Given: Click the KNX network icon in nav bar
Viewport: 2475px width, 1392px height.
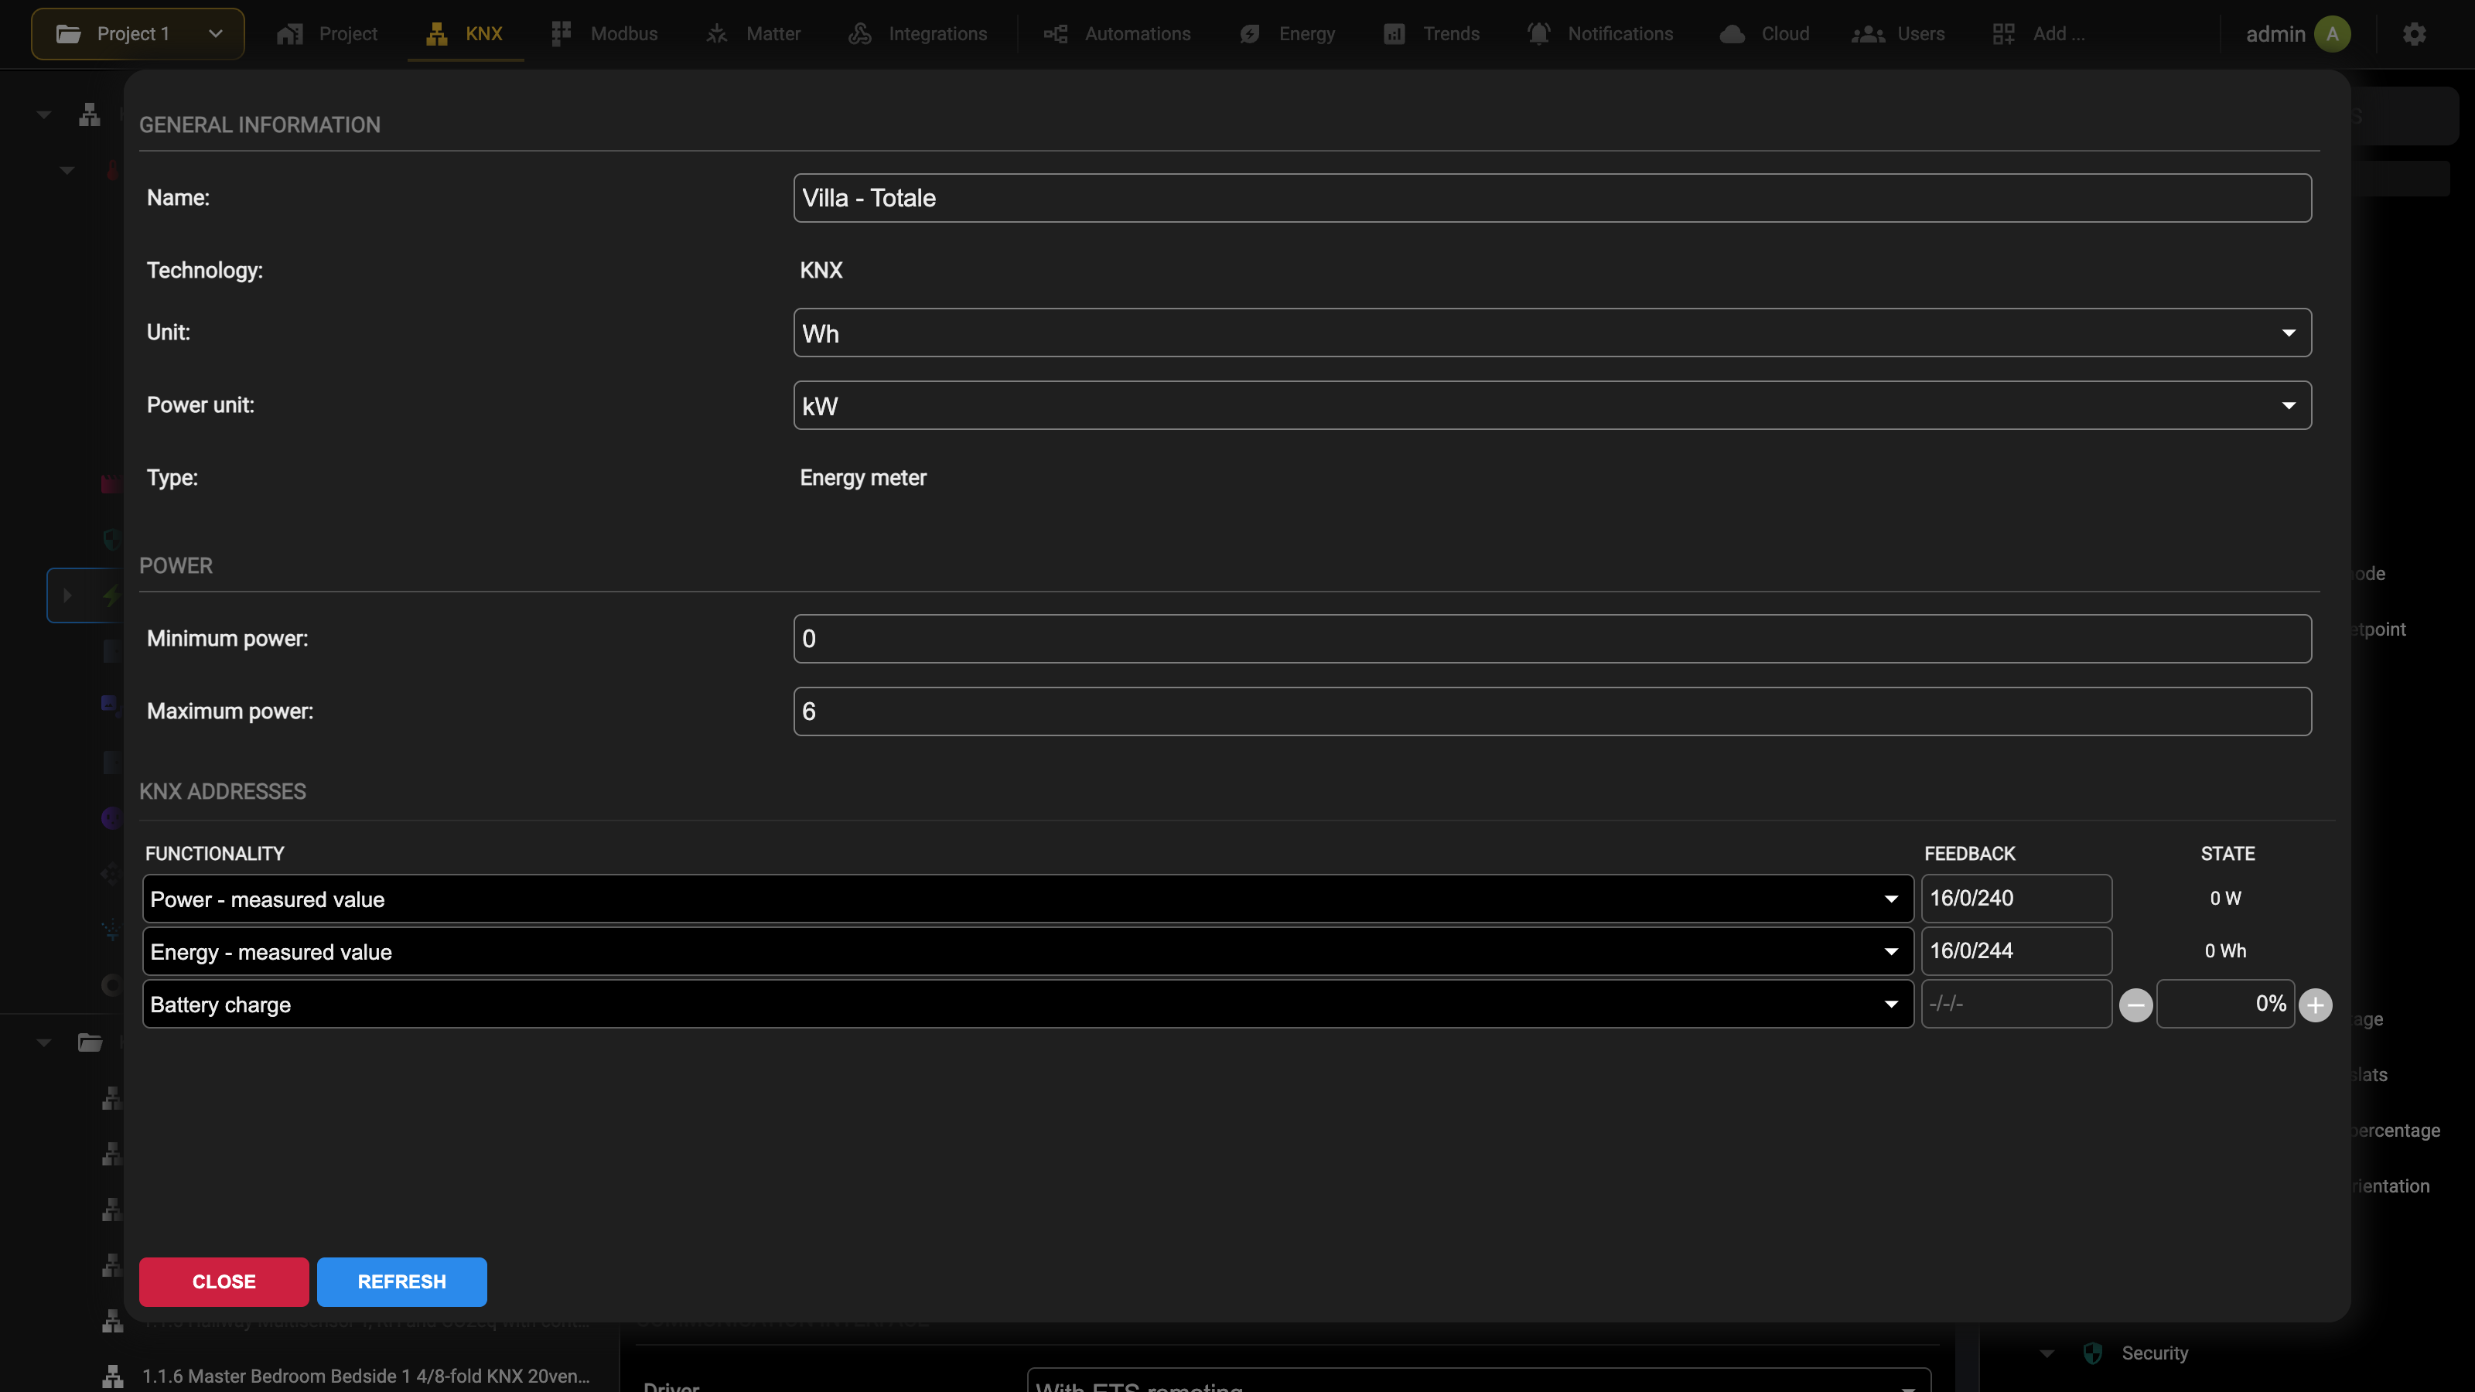Looking at the screenshot, I should click(x=437, y=33).
